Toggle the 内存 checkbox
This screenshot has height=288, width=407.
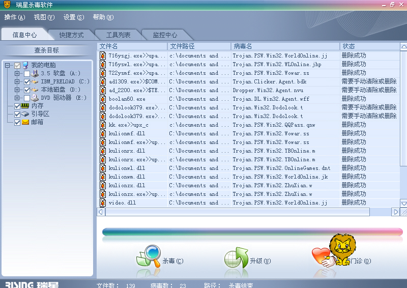point(17,106)
